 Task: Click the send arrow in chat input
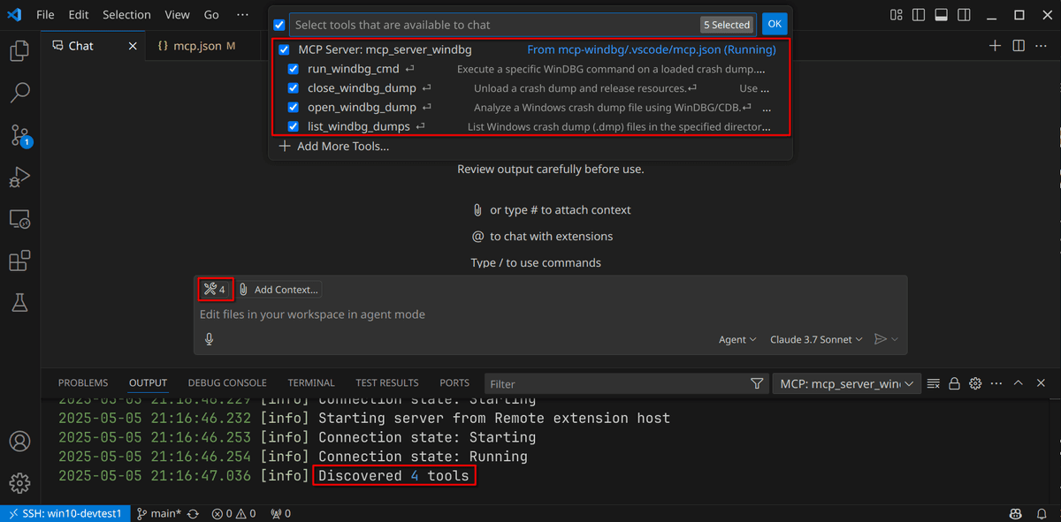(x=880, y=339)
